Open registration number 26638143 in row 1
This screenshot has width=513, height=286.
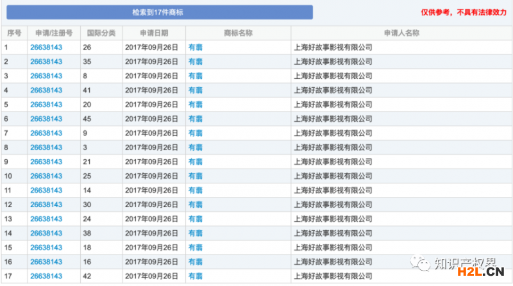tap(46, 47)
